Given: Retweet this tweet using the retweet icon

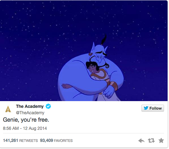Looking at the screenshot, I should point(151,140).
